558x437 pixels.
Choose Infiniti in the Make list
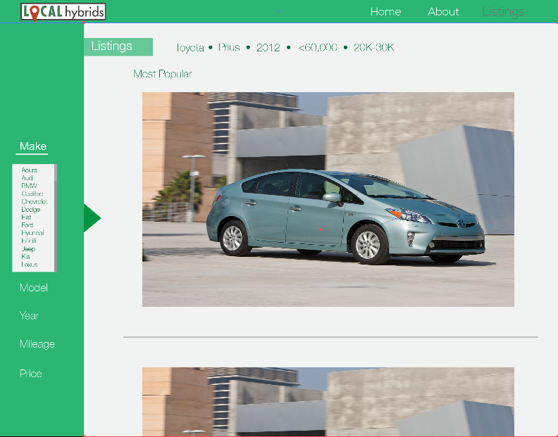click(x=28, y=241)
